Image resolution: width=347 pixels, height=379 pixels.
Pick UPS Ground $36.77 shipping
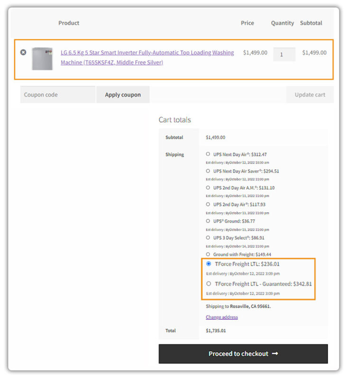(x=208, y=221)
